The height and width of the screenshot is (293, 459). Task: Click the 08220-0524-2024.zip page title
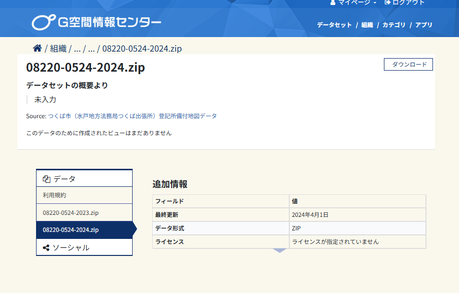coord(86,68)
